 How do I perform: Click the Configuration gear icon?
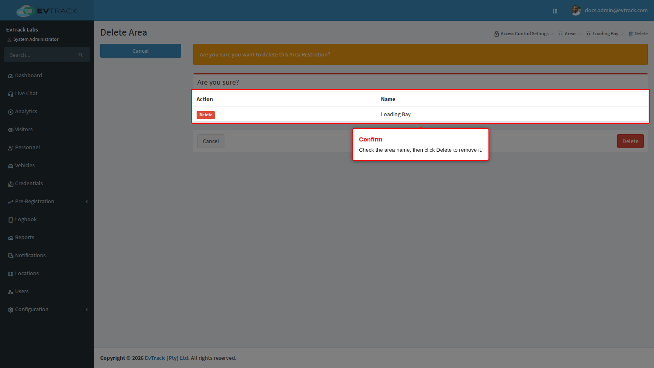pyautogui.click(x=11, y=310)
